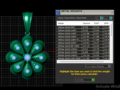This screenshot has height=90, width=120.
Task: Close the Metal Weights panel
Action: [x=112, y=12]
